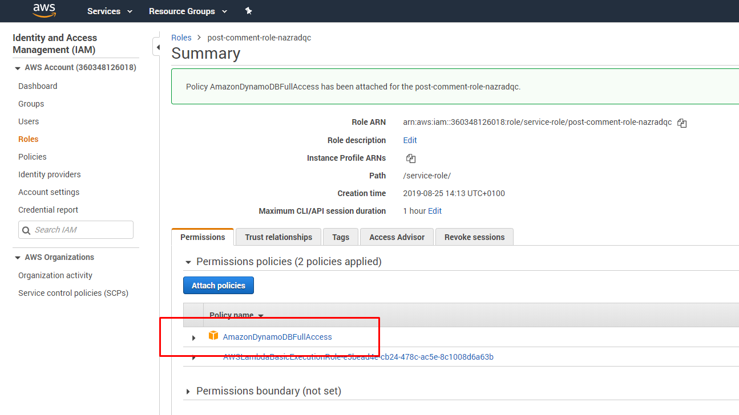Collapse the IAM side navigation panel arrow
Screen dimensions: 739x415
(157, 47)
